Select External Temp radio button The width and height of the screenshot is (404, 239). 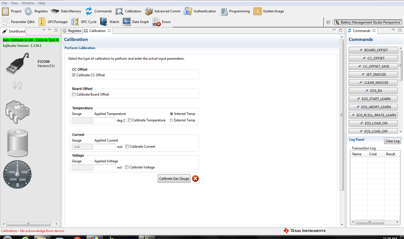click(171, 120)
